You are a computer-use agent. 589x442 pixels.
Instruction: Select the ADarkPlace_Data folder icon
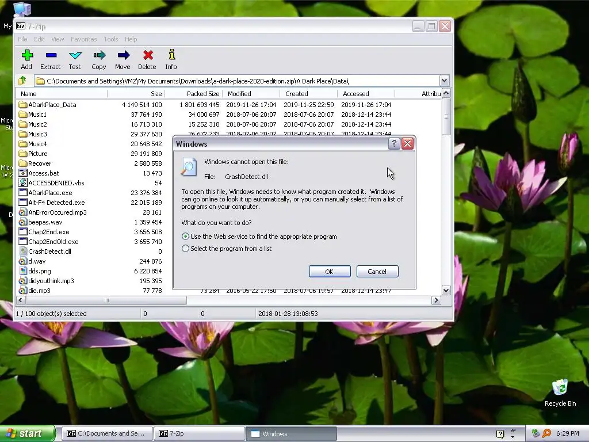[x=23, y=105]
